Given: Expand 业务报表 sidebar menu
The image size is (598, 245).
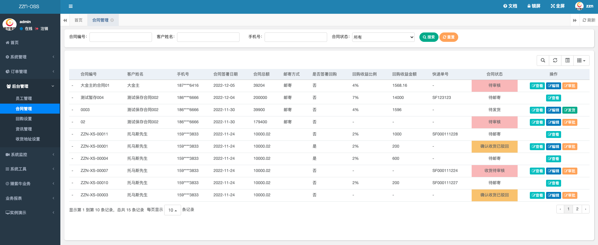Looking at the screenshot, I should [x=30, y=198].
